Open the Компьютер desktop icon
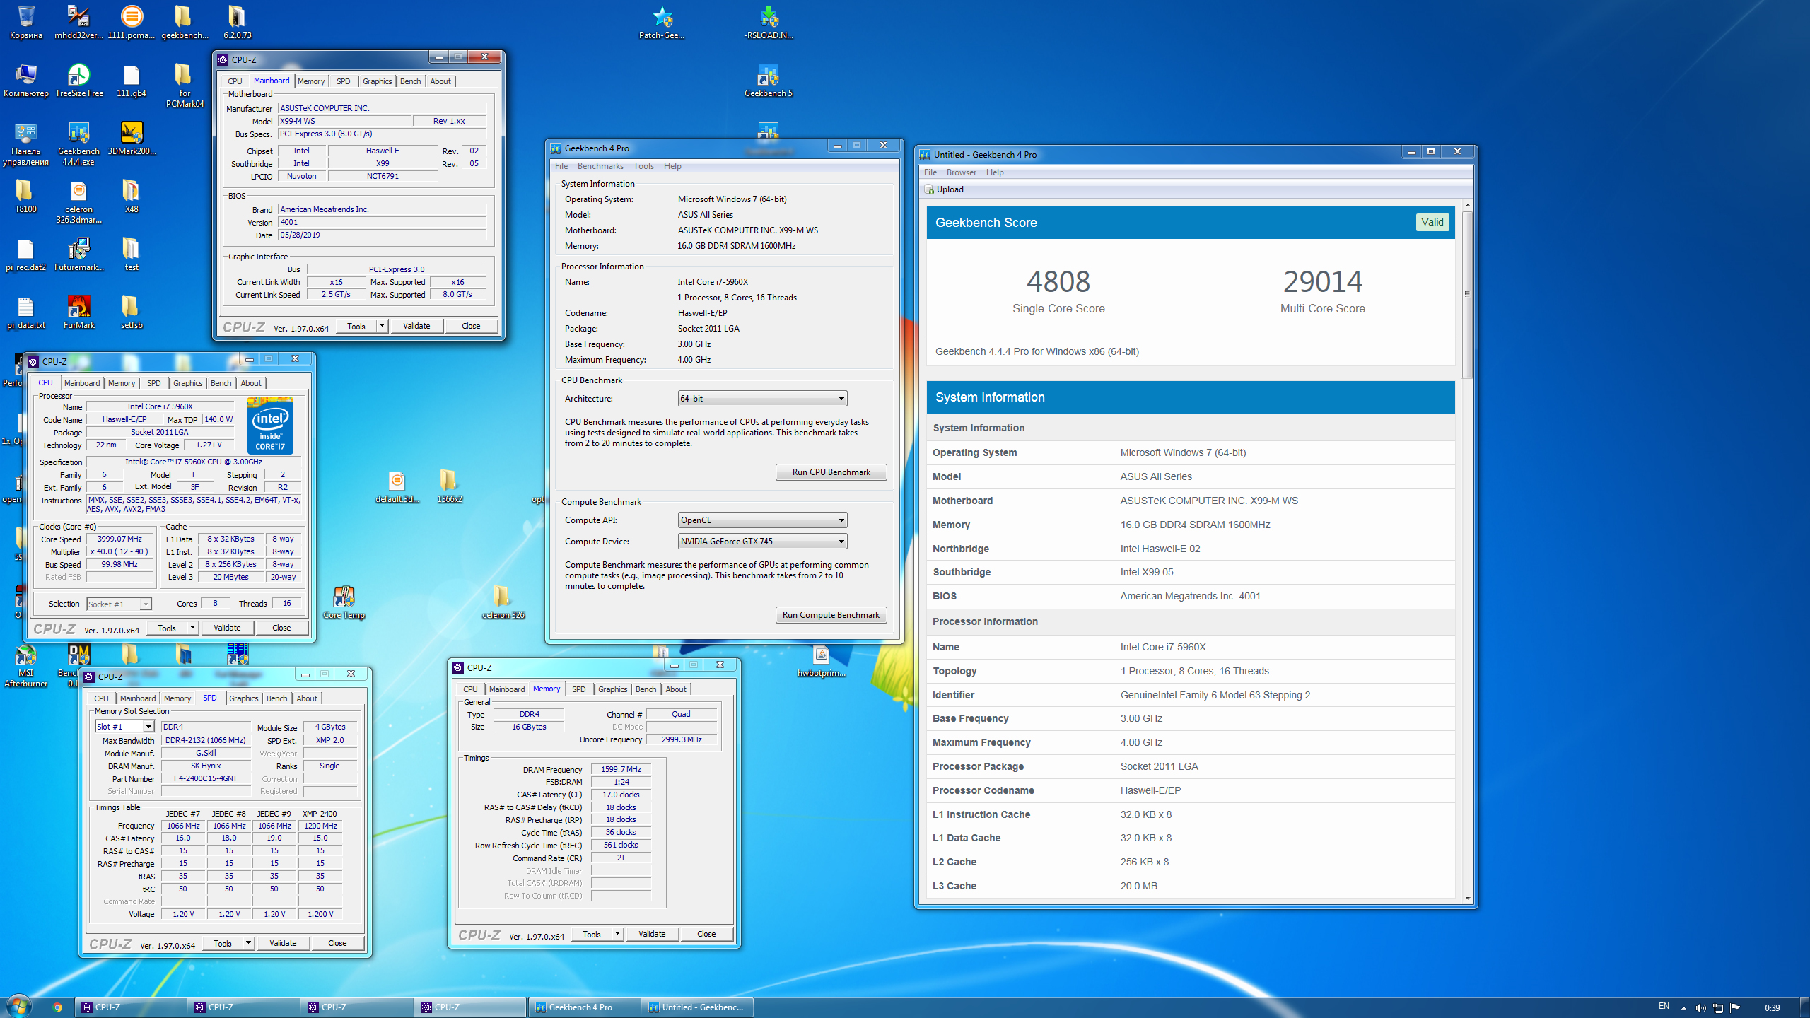Screen dimensions: 1810x1018 point(26,80)
